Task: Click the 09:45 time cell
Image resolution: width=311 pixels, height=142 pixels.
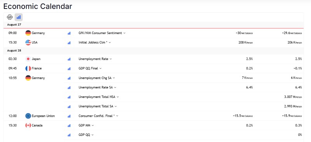Action: point(12,68)
